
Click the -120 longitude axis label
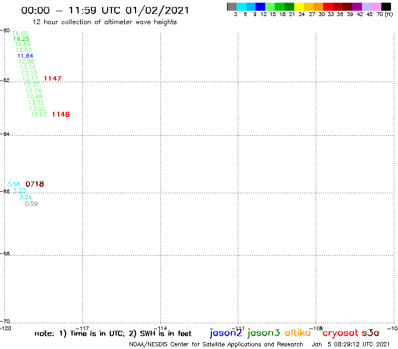point(5,329)
